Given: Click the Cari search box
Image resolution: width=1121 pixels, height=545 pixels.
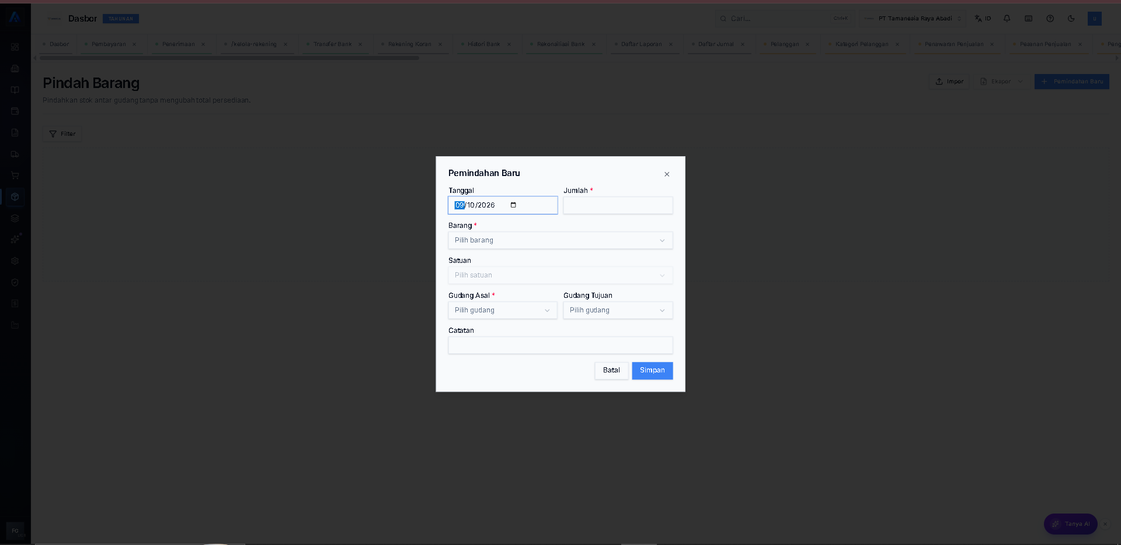Looking at the screenshot, I should tap(785, 19).
